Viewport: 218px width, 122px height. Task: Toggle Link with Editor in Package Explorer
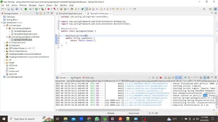point(41,14)
